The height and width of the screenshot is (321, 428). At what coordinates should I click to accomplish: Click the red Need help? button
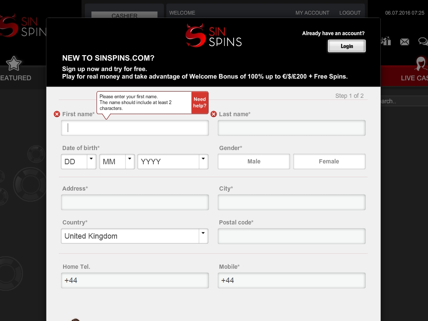coord(200,102)
